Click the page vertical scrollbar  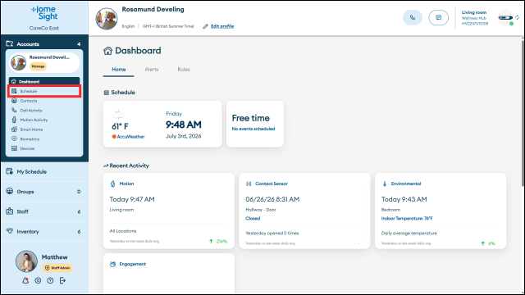(x=523, y=112)
